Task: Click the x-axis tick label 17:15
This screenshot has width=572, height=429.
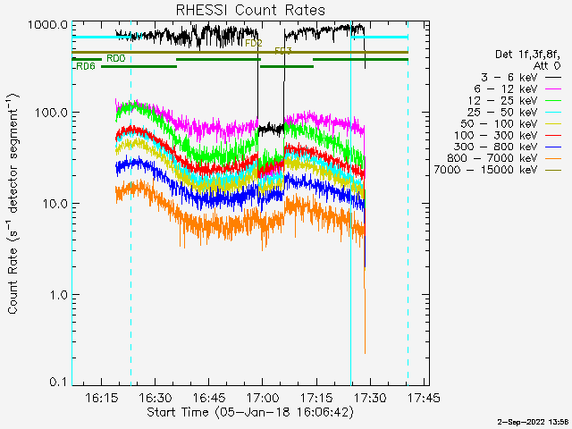Action: (316, 397)
